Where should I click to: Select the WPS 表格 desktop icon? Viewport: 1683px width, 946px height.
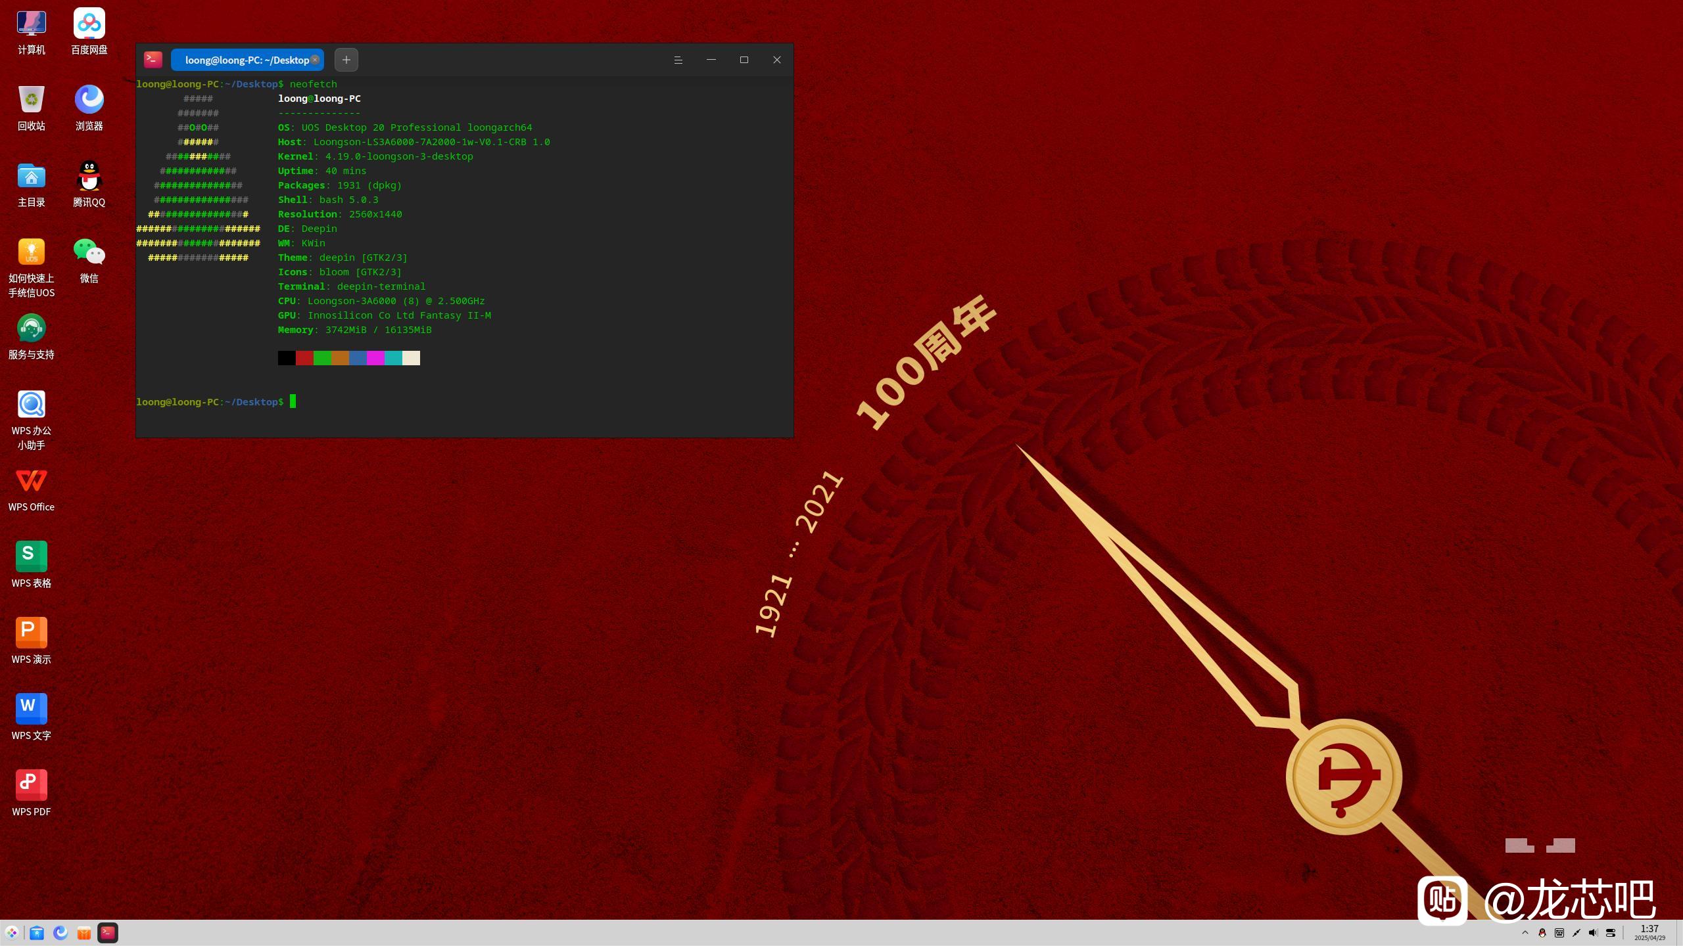pyautogui.click(x=31, y=565)
